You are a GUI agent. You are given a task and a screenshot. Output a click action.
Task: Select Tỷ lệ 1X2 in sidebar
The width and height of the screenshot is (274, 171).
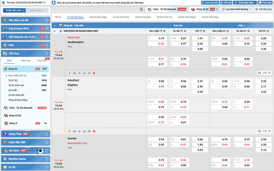point(13,80)
